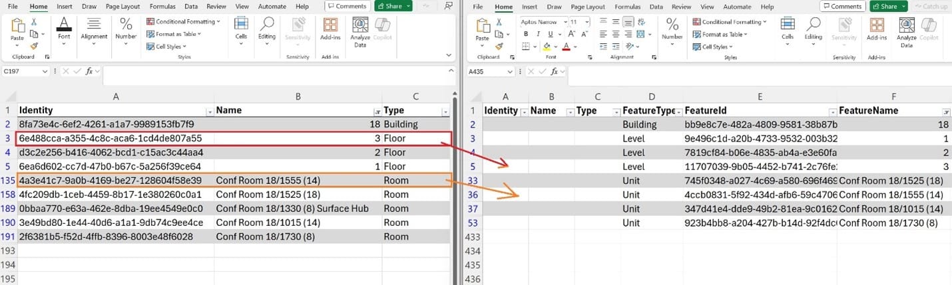952x285 pixels.
Task: Click Analyze Data icon in right window
Action: pos(907,25)
